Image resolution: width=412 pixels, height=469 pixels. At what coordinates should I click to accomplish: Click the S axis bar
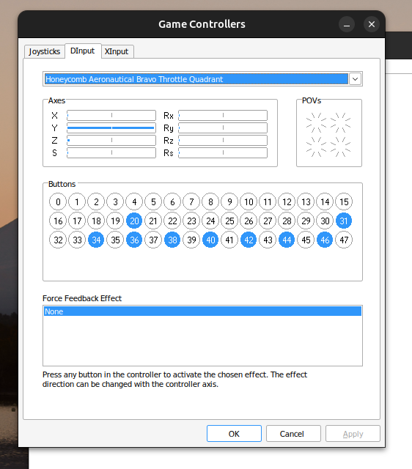click(x=111, y=153)
